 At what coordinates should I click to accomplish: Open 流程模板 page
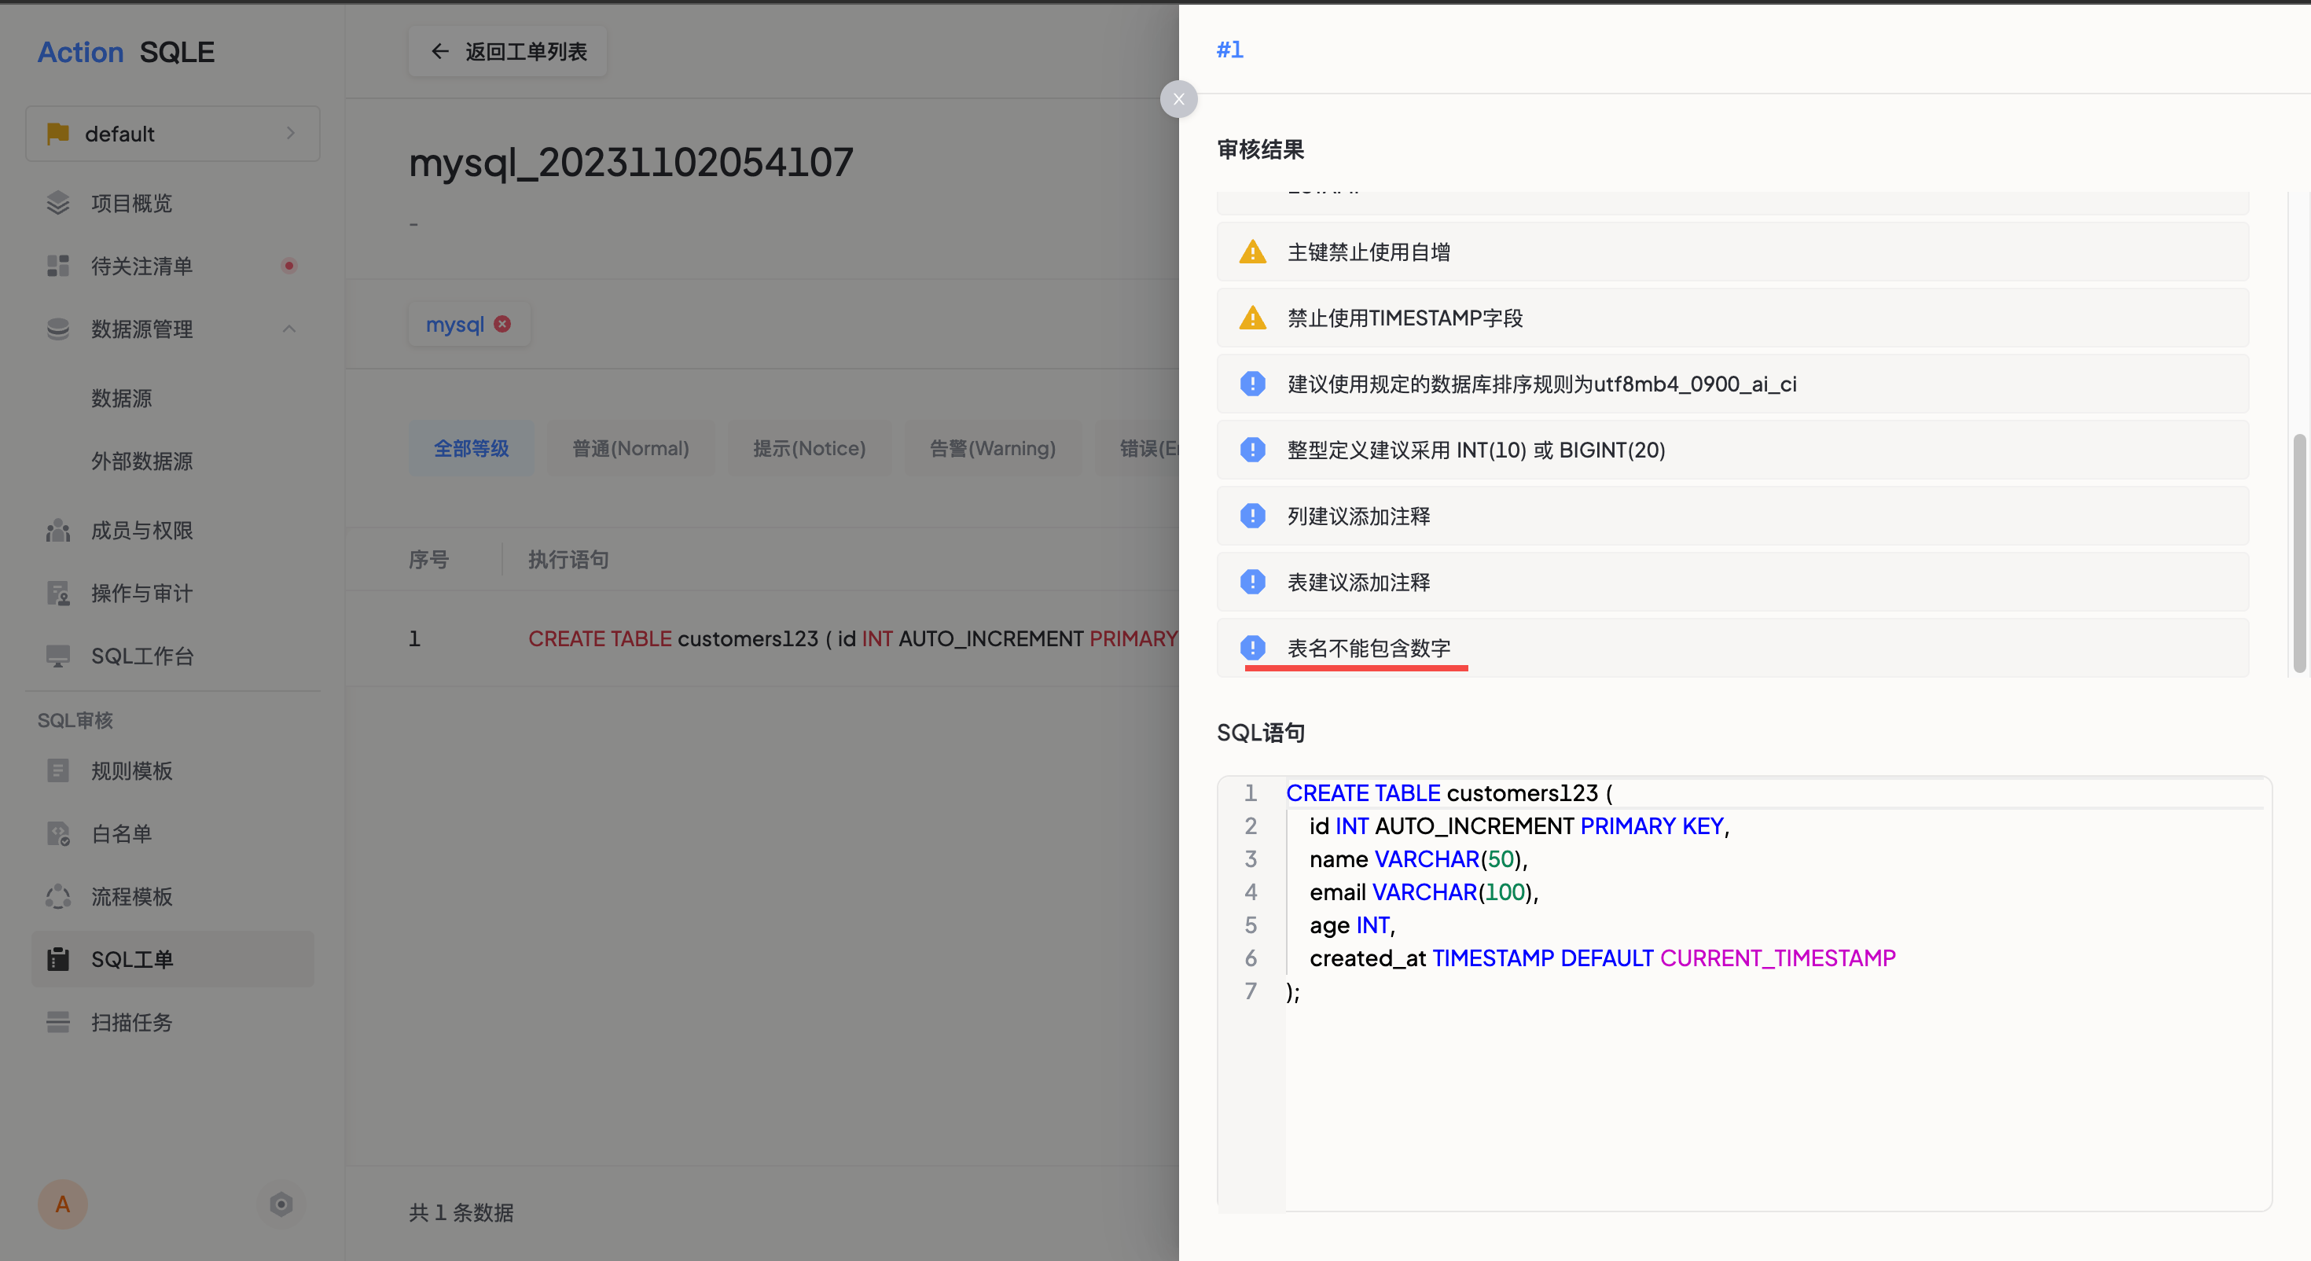[132, 896]
